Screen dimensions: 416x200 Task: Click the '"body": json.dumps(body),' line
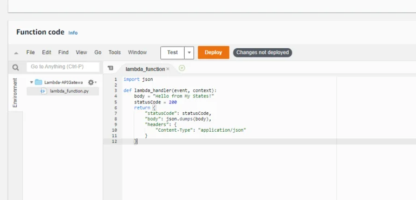tap(178, 119)
